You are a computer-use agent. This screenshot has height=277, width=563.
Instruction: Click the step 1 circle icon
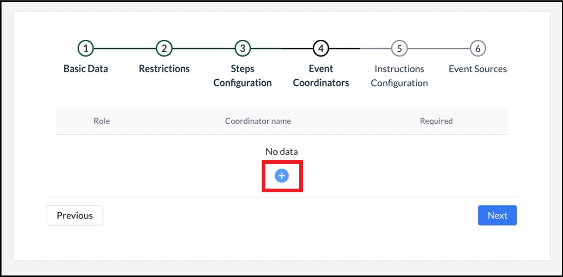86,48
